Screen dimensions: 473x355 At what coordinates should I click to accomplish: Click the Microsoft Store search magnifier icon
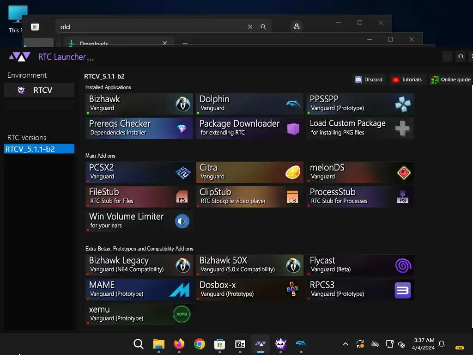263,26
